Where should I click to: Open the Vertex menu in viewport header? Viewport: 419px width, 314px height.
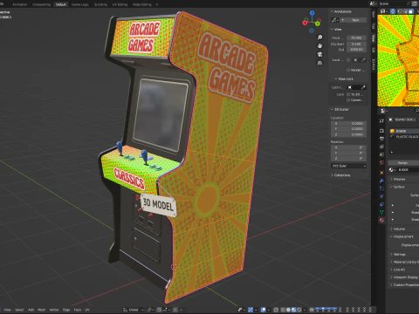coord(54,310)
